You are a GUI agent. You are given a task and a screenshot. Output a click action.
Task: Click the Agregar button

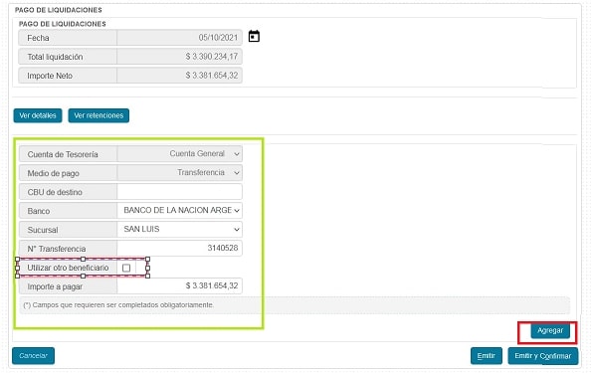click(x=550, y=331)
